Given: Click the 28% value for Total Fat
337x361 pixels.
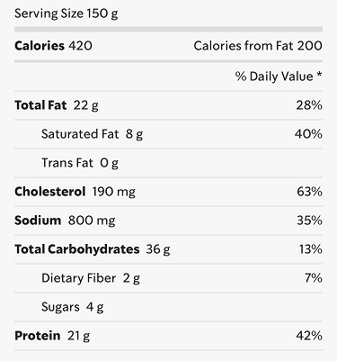Looking at the screenshot, I should pyautogui.click(x=309, y=105).
